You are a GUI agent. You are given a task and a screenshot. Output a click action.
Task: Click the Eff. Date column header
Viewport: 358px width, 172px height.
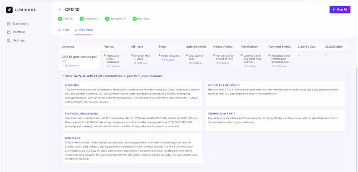pyautogui.click(x=137, y=47)
